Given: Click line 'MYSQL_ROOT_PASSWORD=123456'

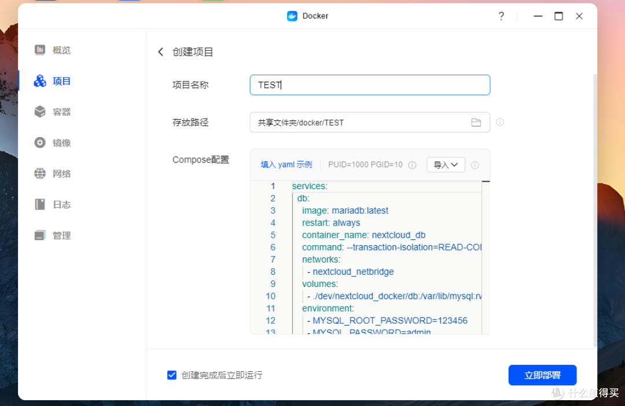Looking at the screenshot, I should [x=387, y=321].
